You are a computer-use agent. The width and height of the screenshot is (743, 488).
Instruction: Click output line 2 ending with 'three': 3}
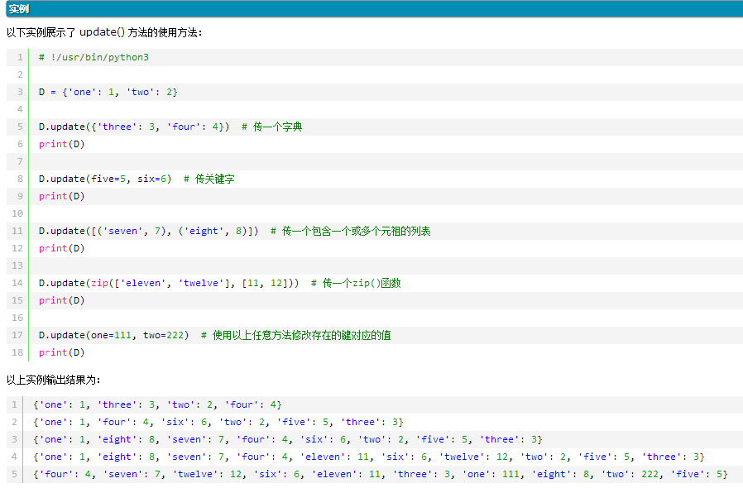pyautogui.click(x=218, y=422)
